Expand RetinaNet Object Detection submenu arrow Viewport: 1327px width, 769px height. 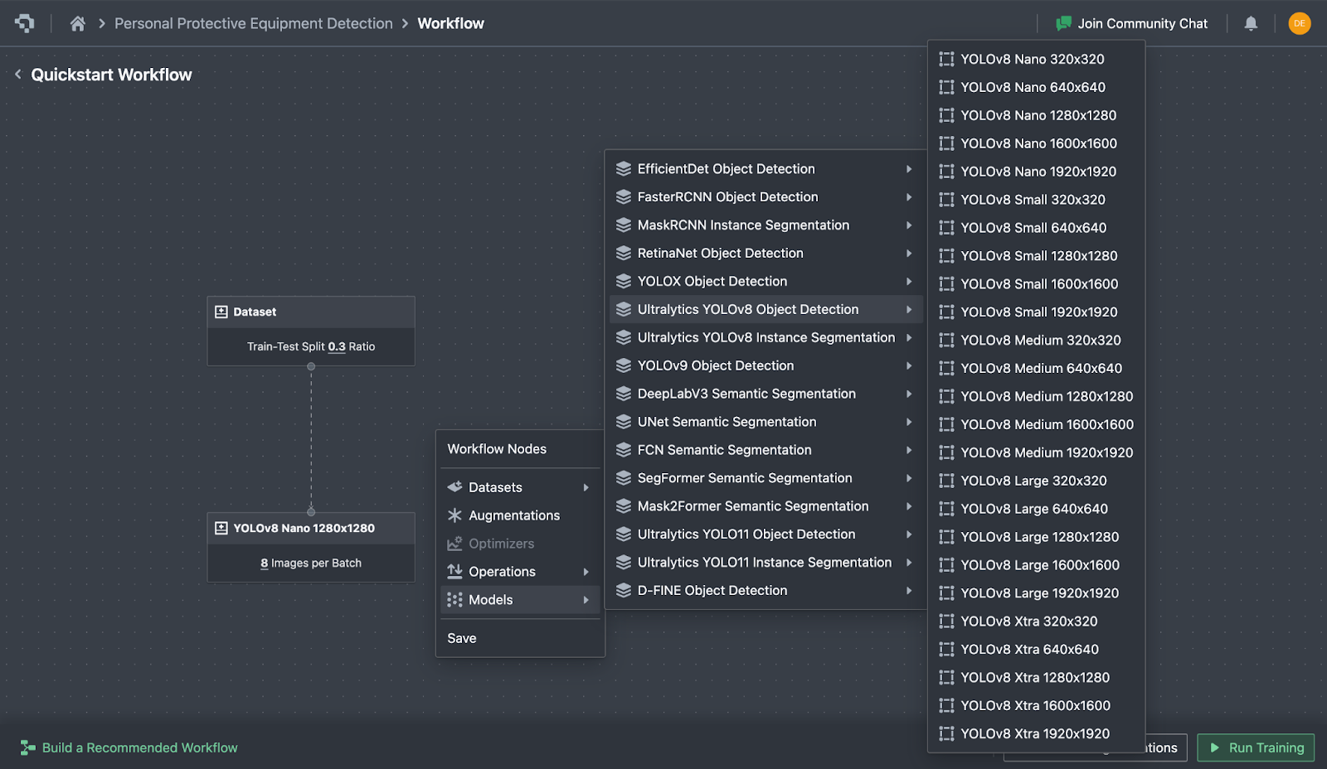coord(909,254)
